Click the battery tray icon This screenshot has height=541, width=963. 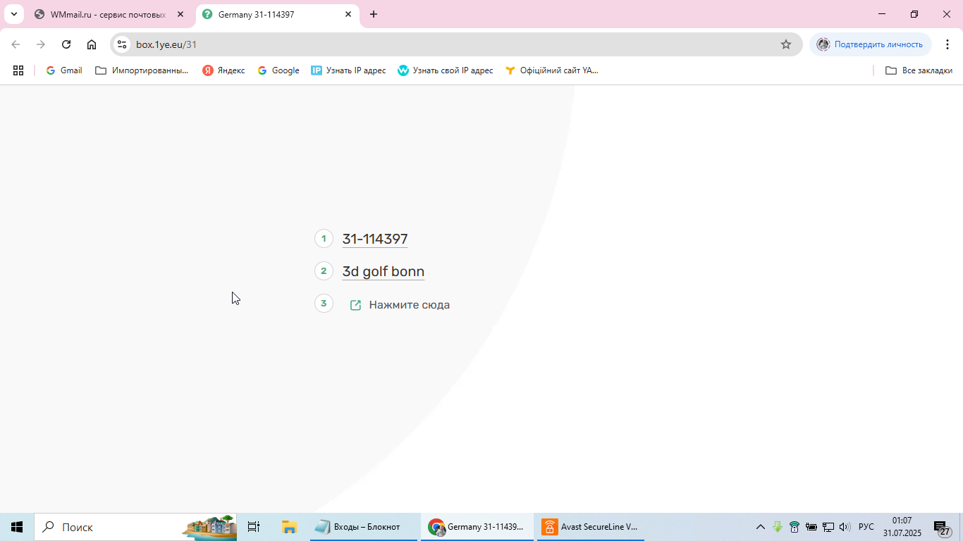point(811,527)
